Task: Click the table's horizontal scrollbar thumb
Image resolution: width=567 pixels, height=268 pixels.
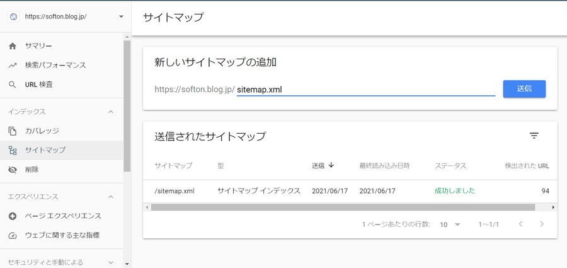Action: click(343, 207)
